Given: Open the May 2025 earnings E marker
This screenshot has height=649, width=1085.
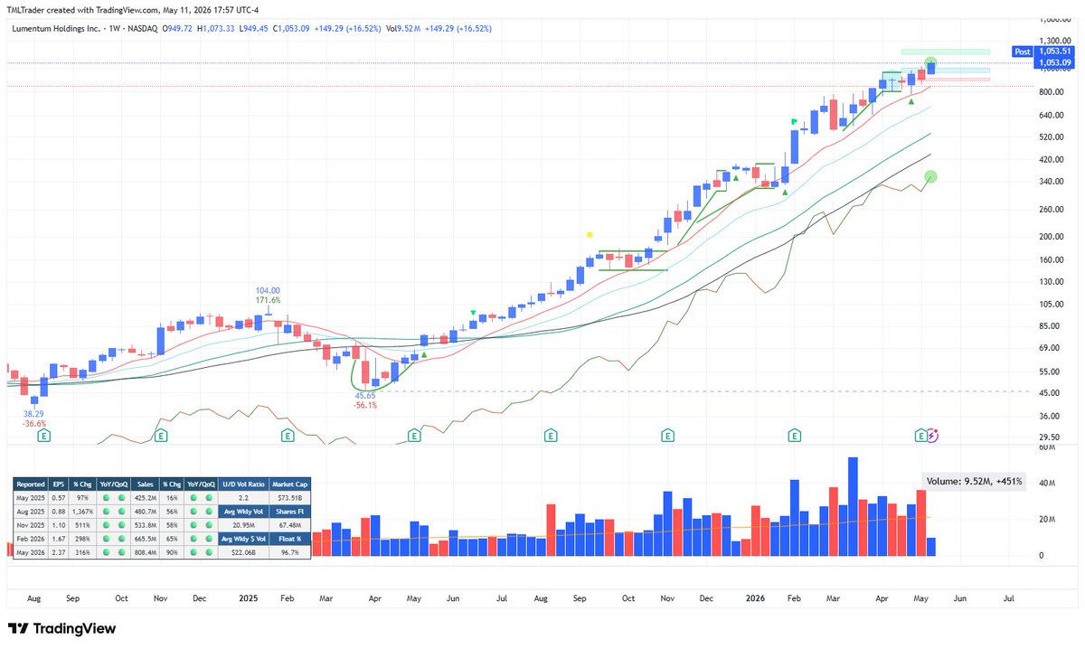Looking at the screenshot, I should click(x=414, y=436).
